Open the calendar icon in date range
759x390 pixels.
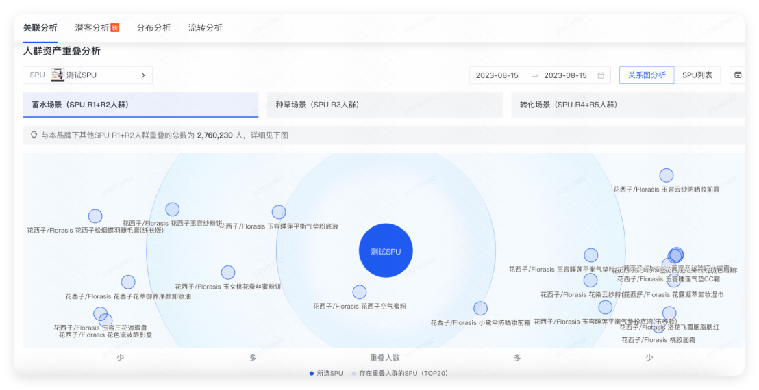click(601, 75)
